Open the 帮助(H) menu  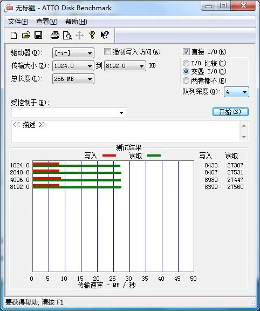tap(76, 22)
